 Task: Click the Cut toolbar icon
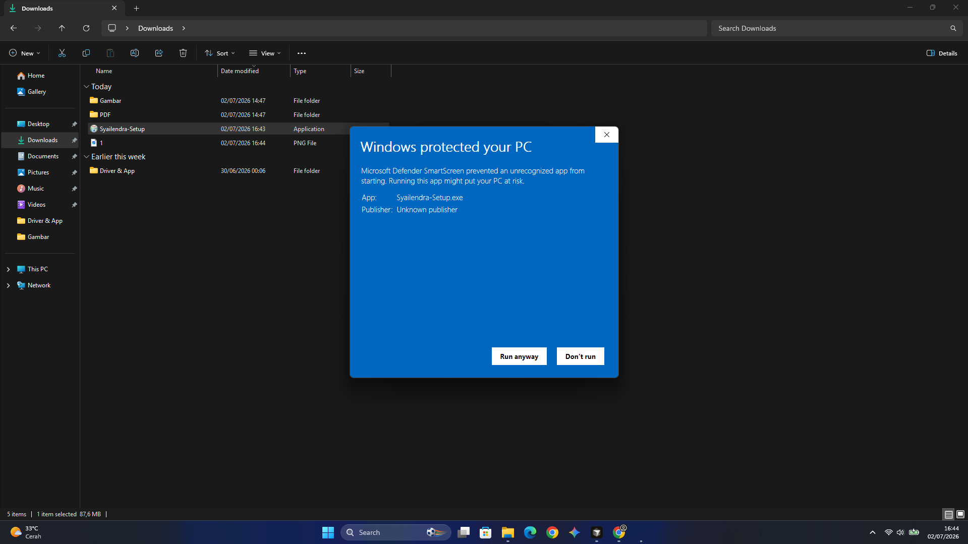coord(62,53)
